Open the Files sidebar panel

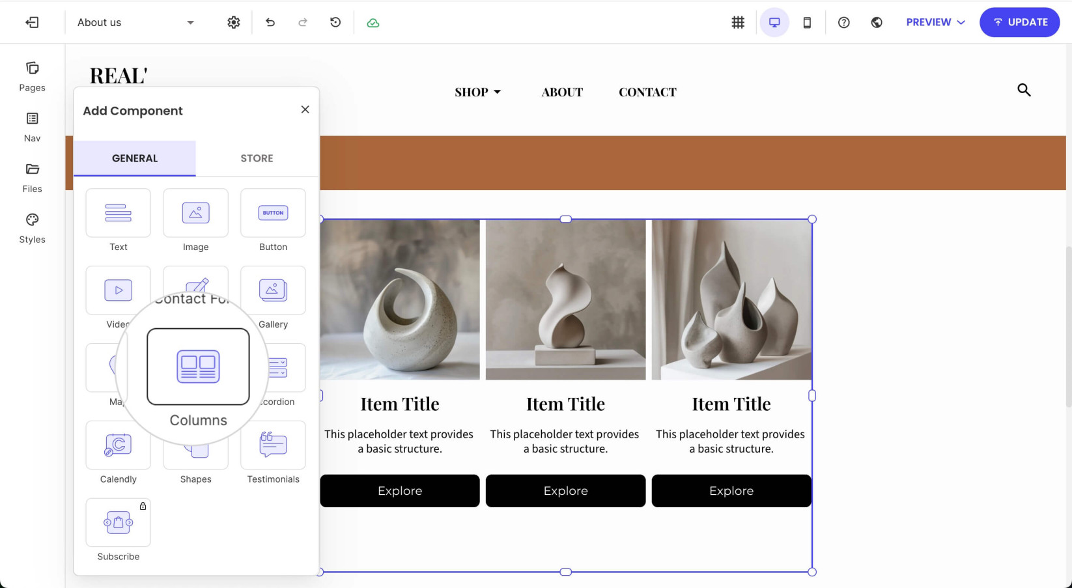click(32, 178)
